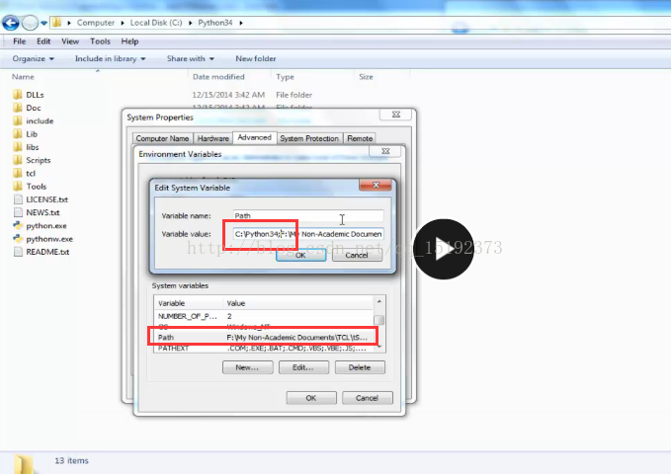Expand the Organize dropdown
This screenshot has width=671, height=474.
click(x=33, y=58)
